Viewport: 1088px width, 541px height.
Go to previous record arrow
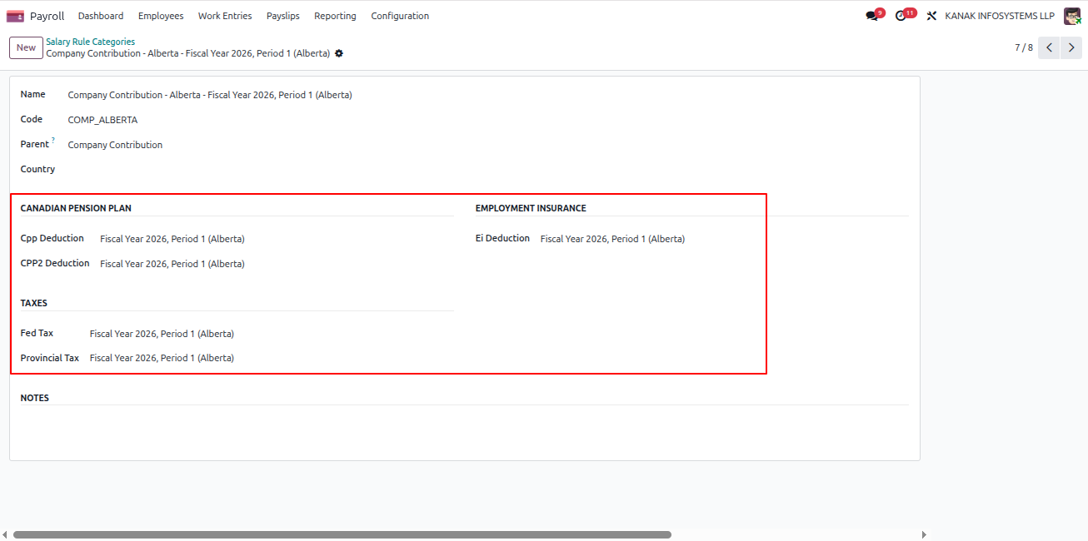[1050, 47]
